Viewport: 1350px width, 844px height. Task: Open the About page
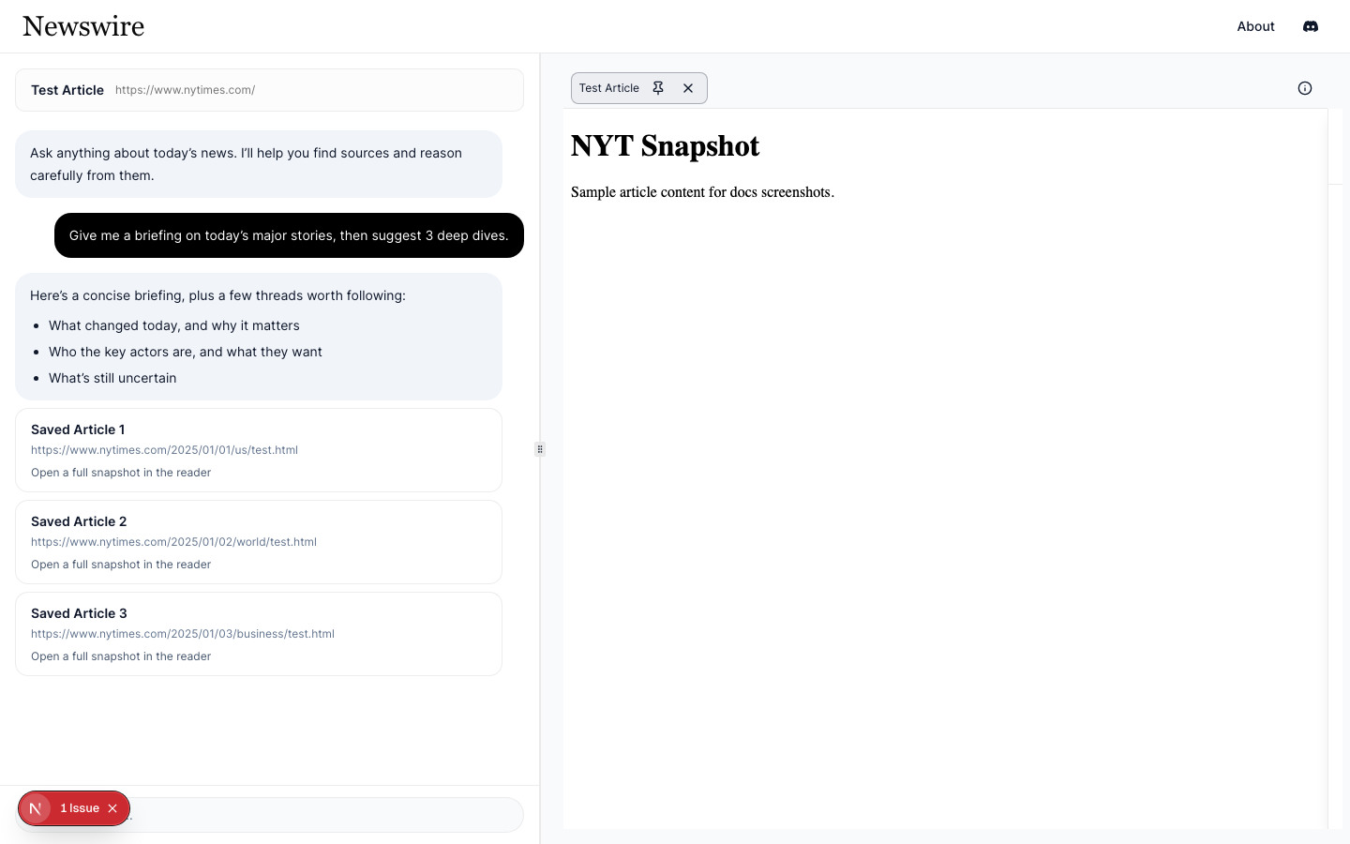[x=1255, y=26]
